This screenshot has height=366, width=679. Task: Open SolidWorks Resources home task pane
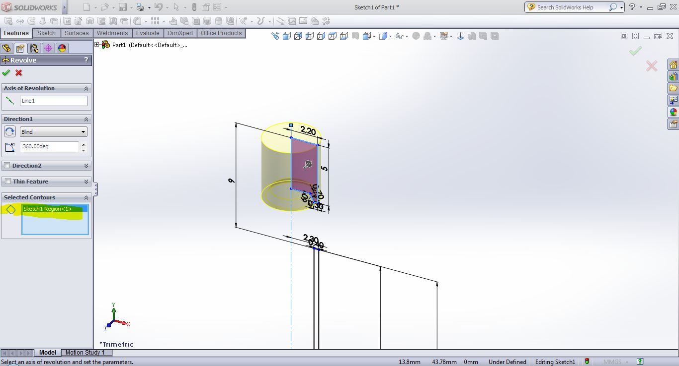(x=673, y=65)
